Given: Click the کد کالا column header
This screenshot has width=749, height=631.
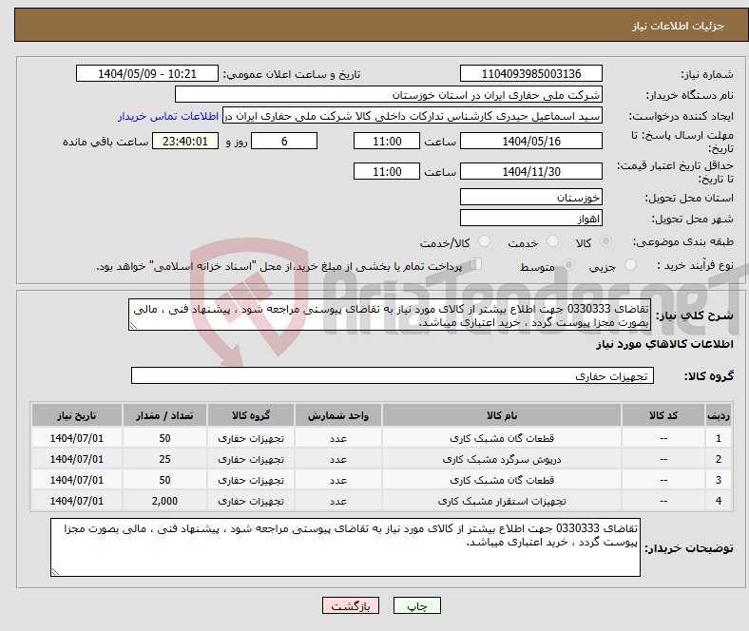Looking at the screenshot, I should click(x=663, y=415).
